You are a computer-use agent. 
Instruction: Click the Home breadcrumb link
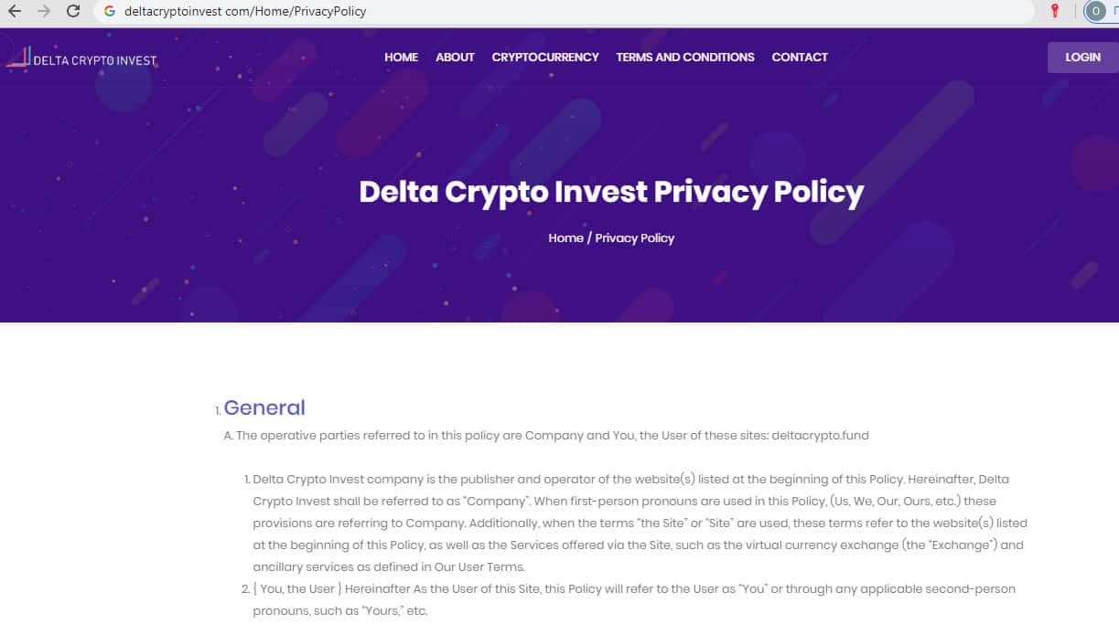click(565, 238)
